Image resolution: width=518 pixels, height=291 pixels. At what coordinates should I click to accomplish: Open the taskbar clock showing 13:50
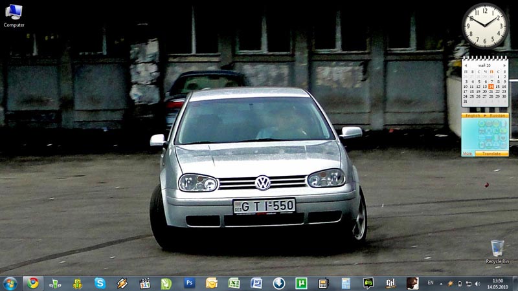tap(499, 284)
